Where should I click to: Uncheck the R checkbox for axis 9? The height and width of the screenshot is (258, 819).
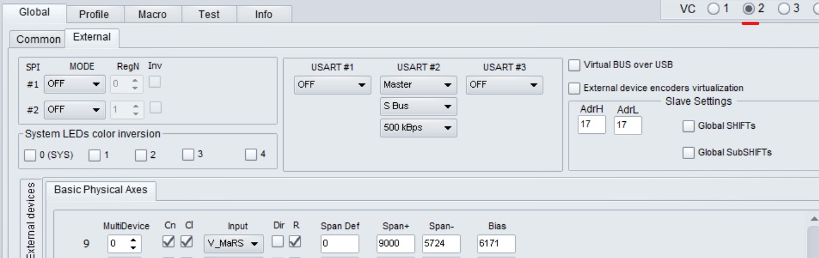coord(295,242)
